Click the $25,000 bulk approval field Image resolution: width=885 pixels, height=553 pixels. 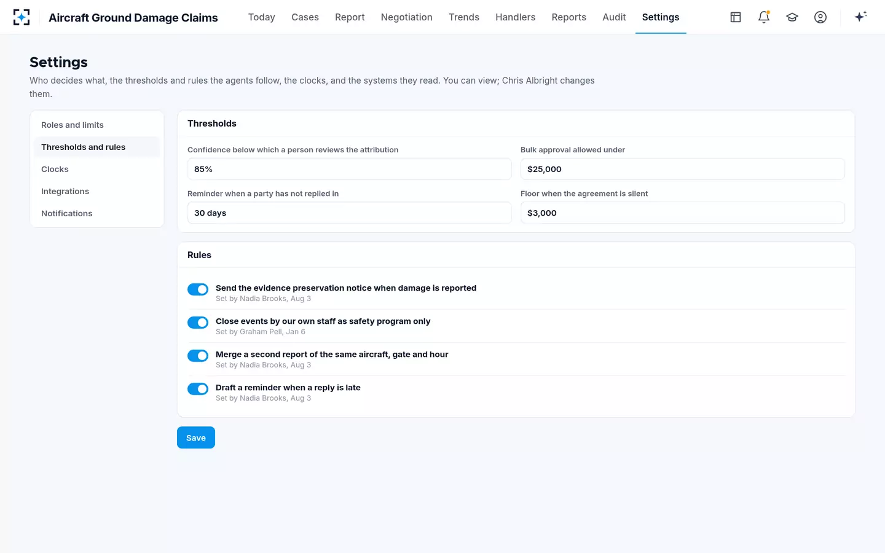(x=682, y=169)
